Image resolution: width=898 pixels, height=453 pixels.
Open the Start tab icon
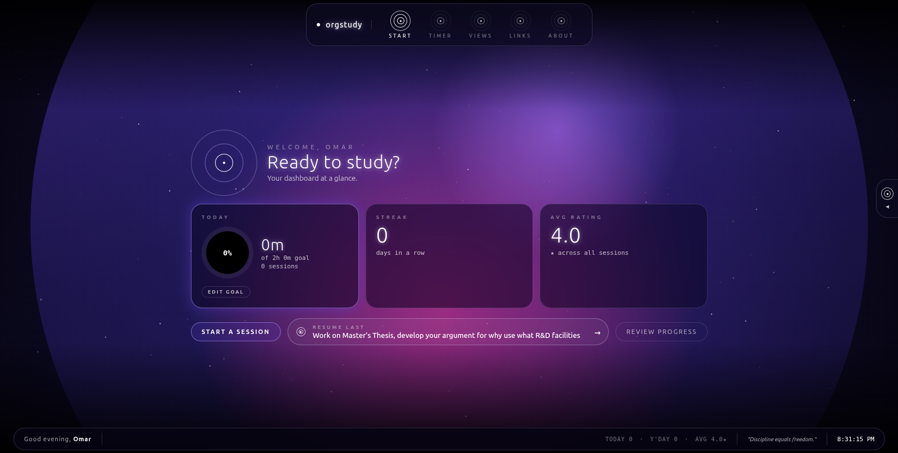pos(400,21)
